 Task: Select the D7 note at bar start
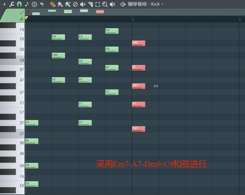pyautogui.click(x=32, y=123)
